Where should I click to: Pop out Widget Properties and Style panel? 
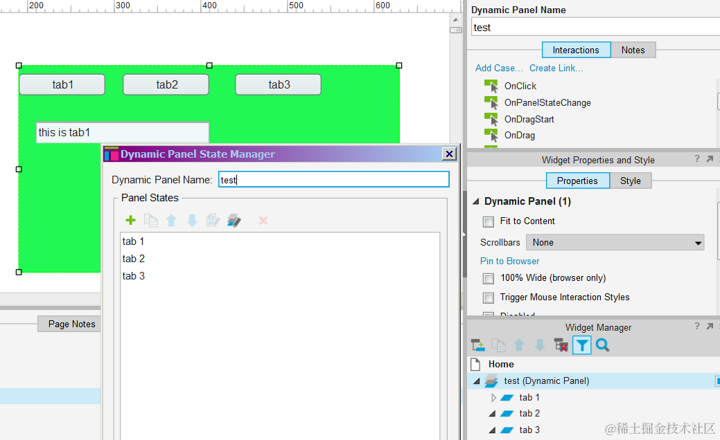pyautogui.click(x=710, y=158)
